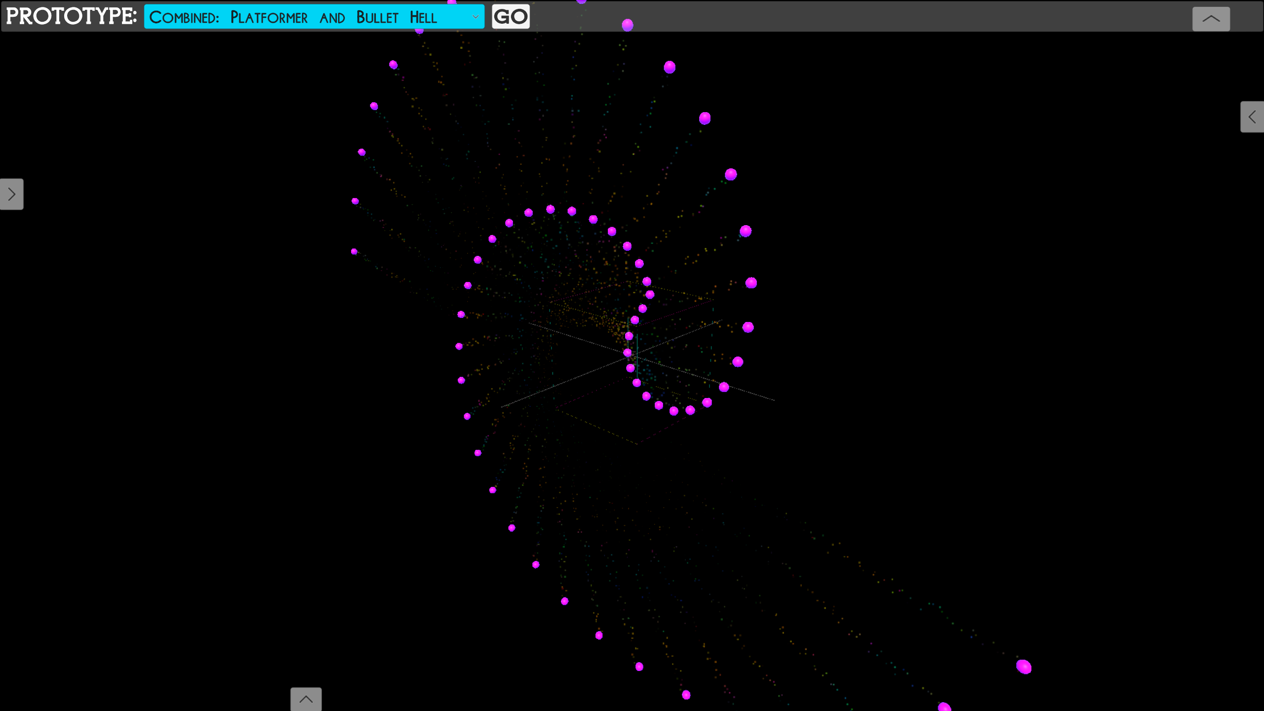Click the topmost sphere of the inner spiral ring

point(550,209)
